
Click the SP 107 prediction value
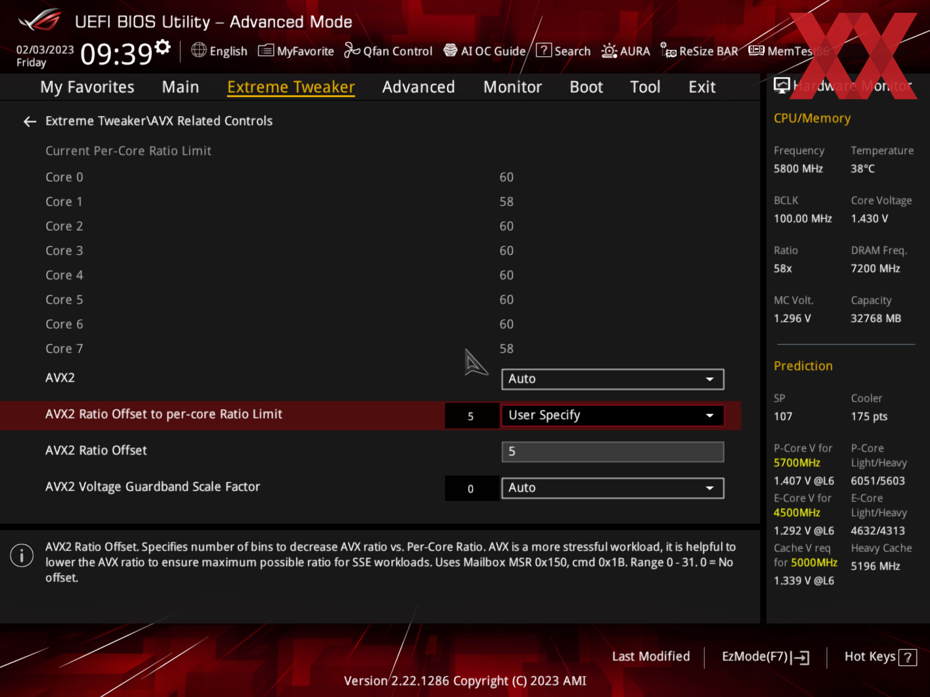point(783,416)
